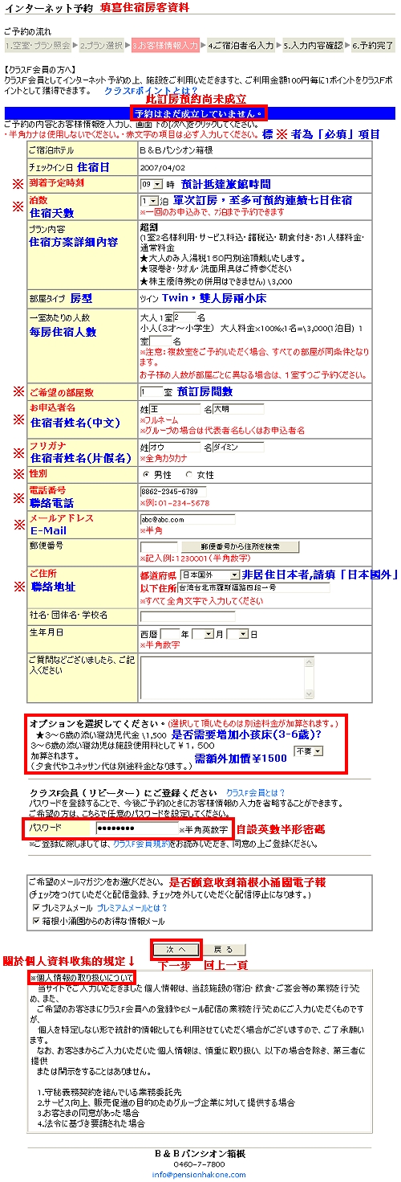
Task: Click the 戻る button
Action: [224, 949]
